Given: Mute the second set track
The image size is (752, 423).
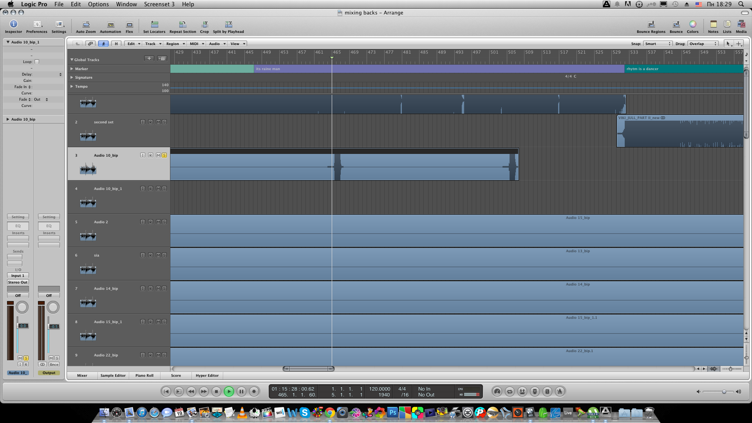Looking at the screenshot, I should [158, 122].
